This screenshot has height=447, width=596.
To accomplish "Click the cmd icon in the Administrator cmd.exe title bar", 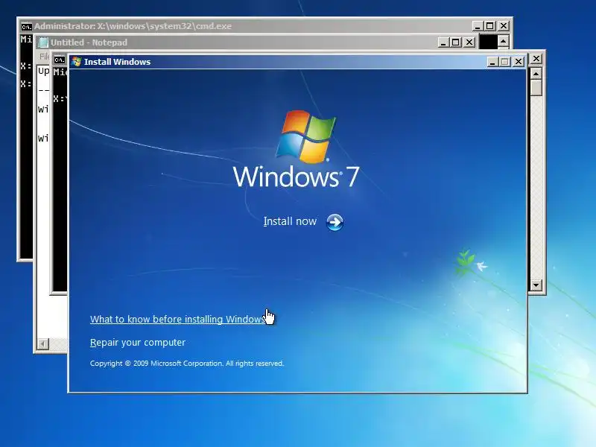I will coord(26,26).
